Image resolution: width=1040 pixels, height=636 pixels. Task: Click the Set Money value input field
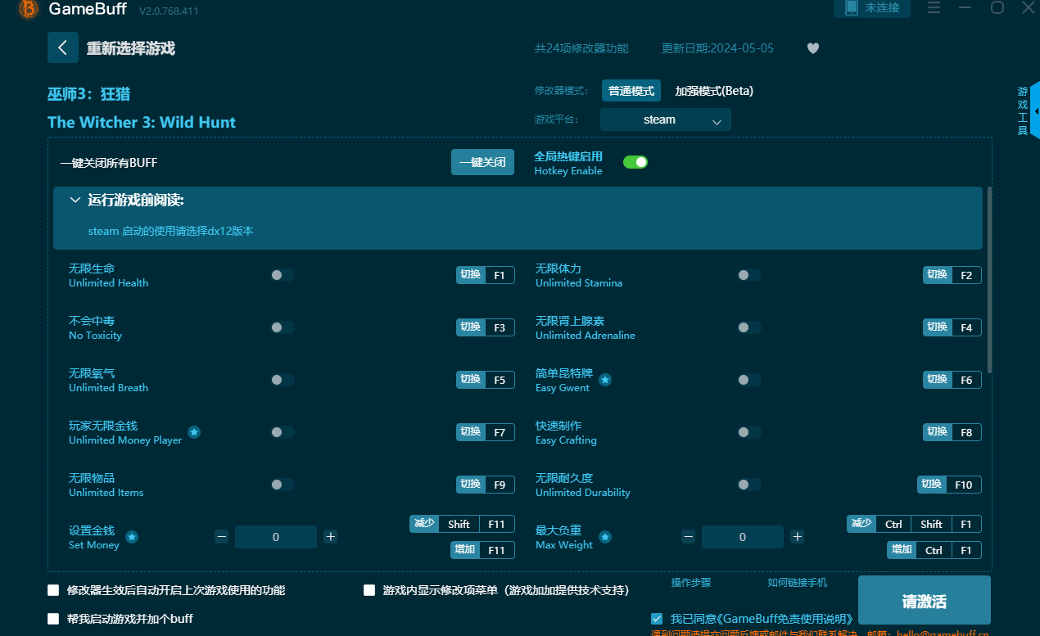pos(276,537)
